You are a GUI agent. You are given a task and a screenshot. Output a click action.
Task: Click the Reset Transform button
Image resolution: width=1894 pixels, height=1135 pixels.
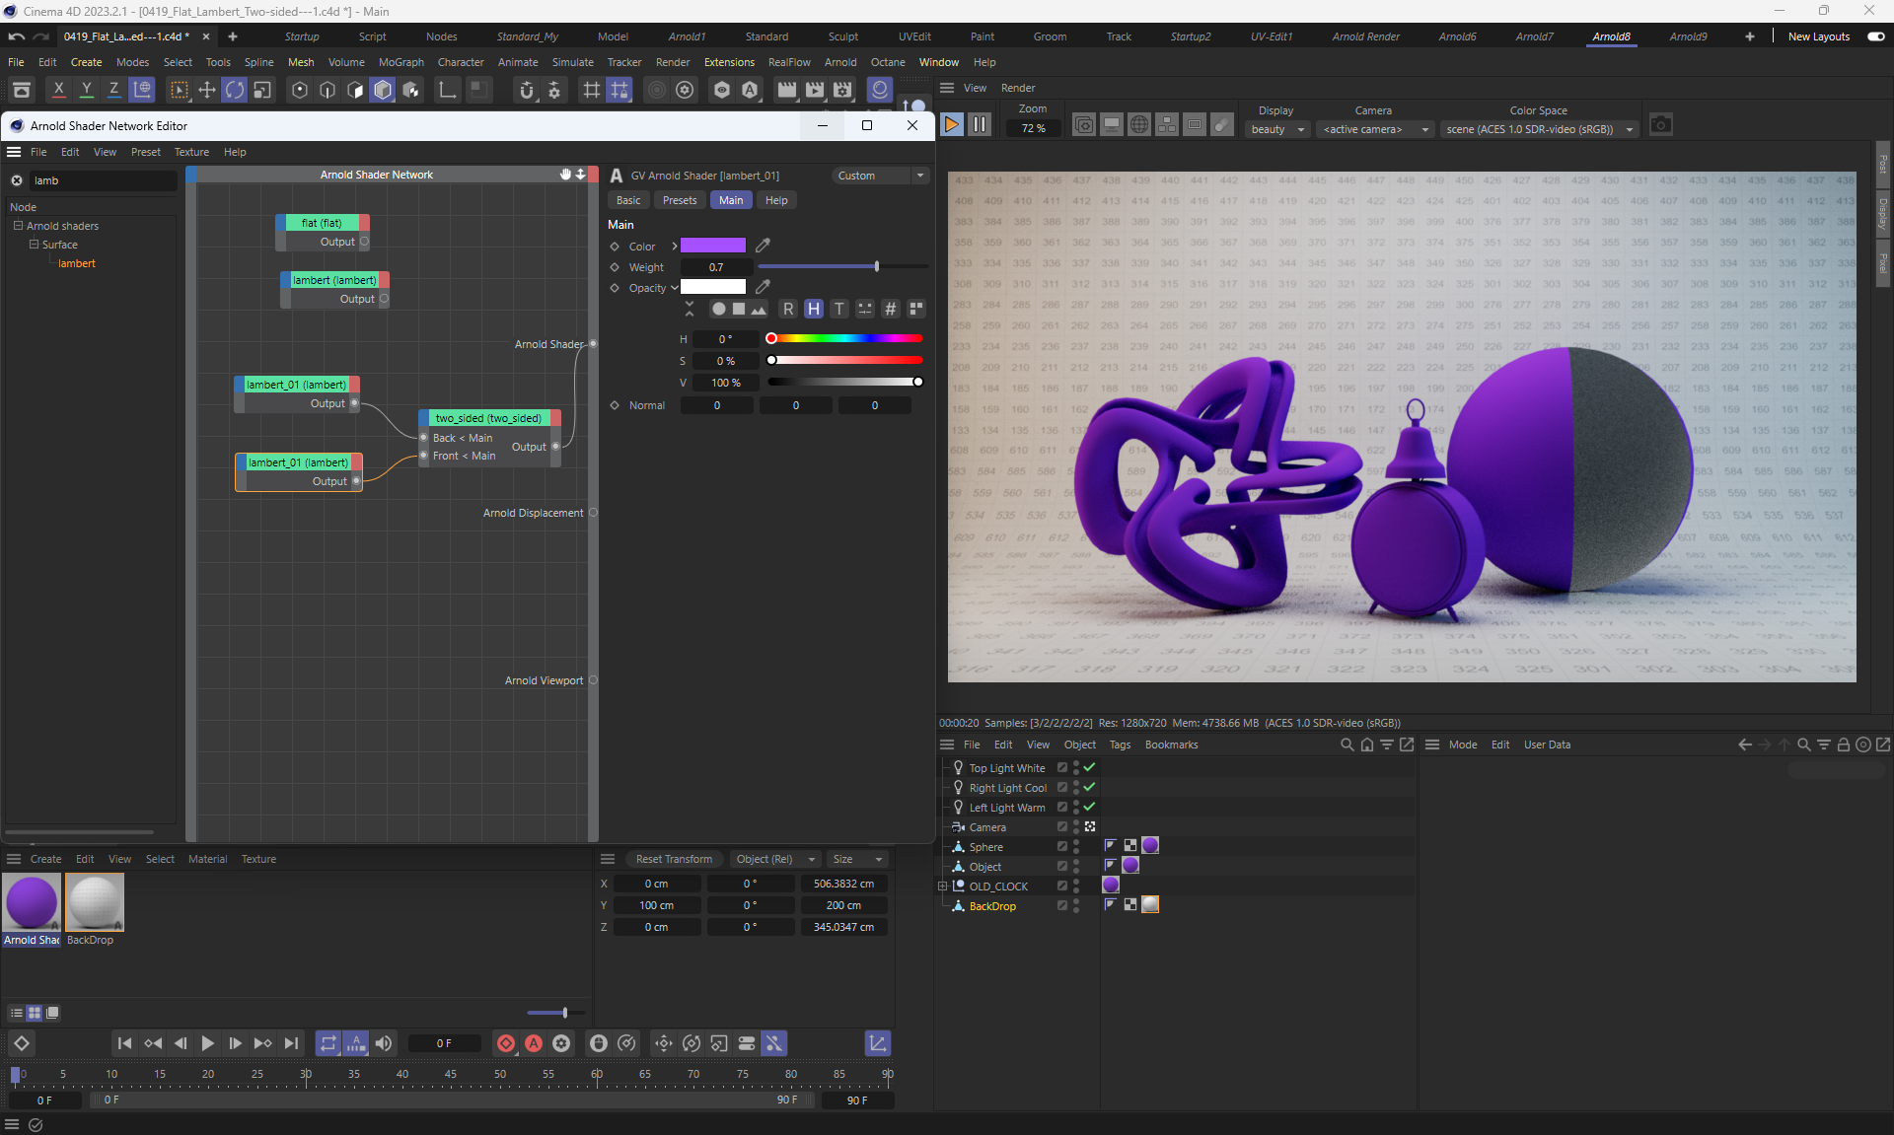(674, 859)
